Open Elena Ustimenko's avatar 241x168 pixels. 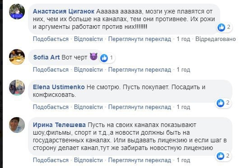[17, 87]
